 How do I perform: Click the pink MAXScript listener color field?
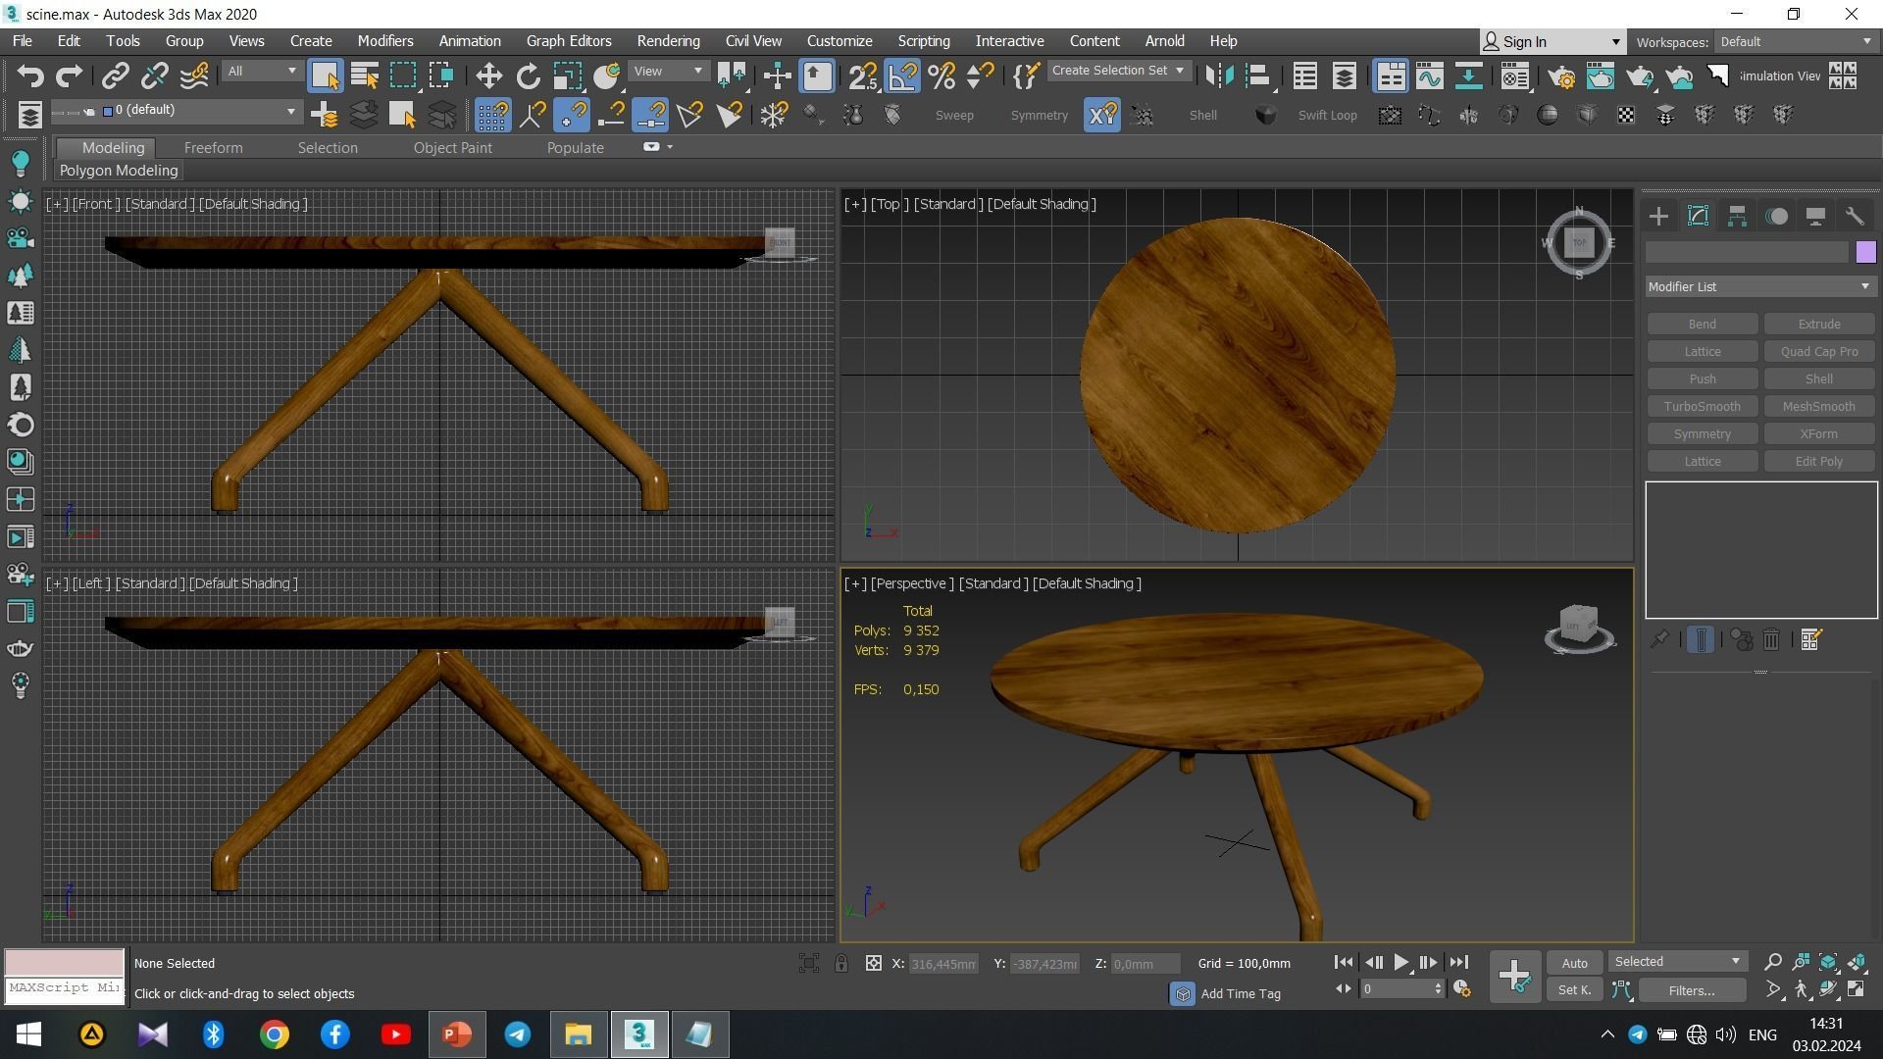point(65,962)
